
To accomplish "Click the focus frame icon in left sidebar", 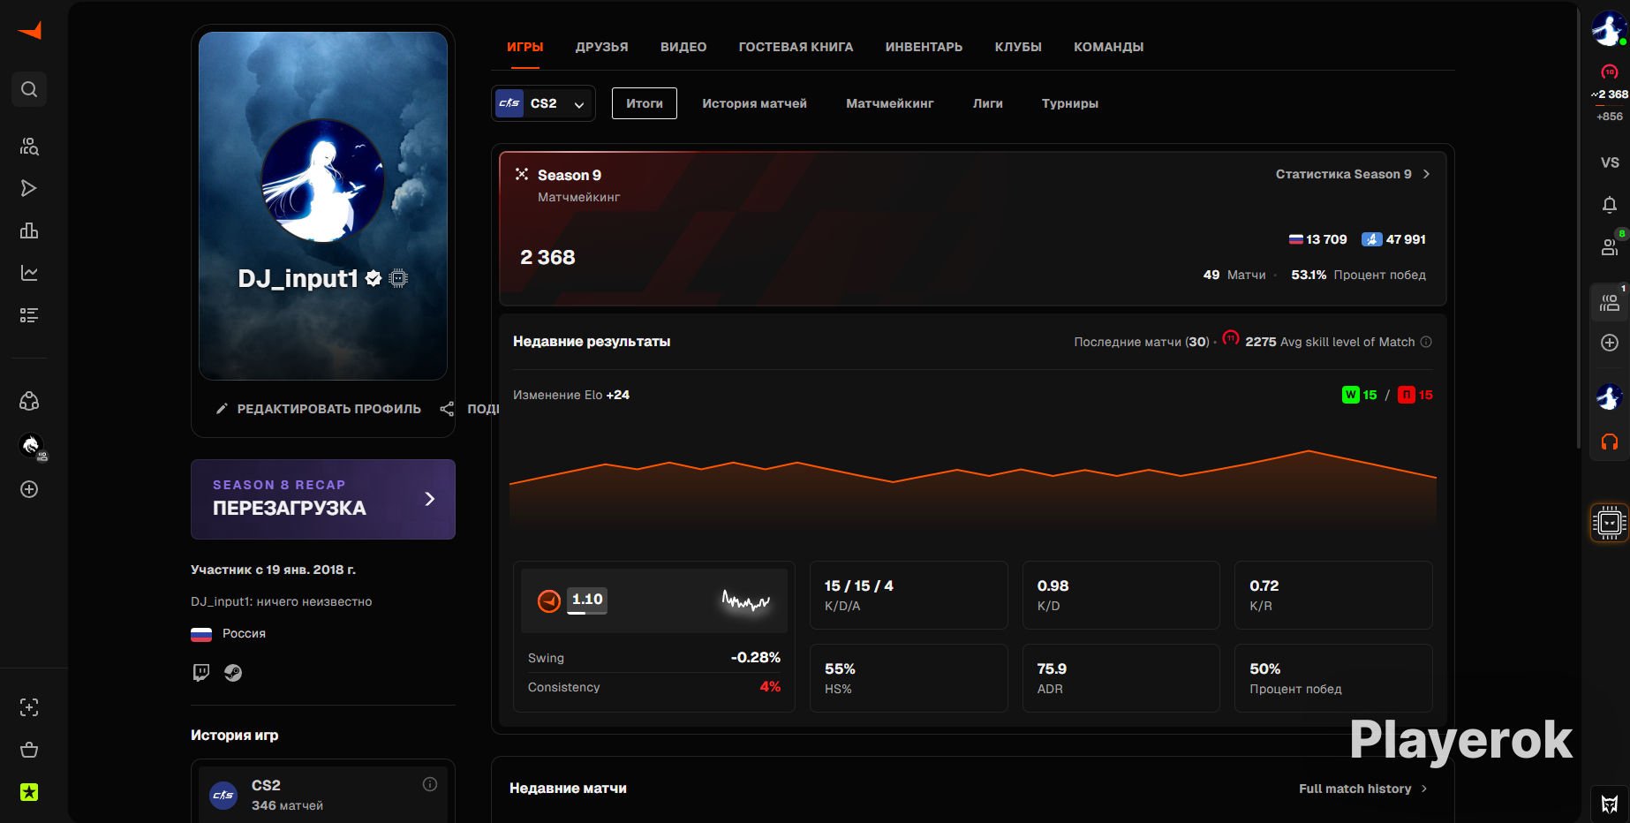I will coord(29,707).
